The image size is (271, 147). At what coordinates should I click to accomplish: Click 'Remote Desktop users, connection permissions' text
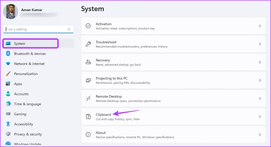click(x=128, y=101)
